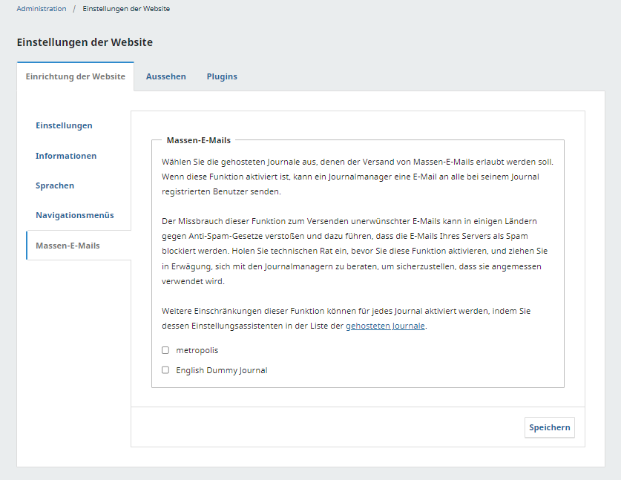Screen dimensions: 621x480
Task: Select Navigationsmenüs in the sidebar
Action: (74, 215)
